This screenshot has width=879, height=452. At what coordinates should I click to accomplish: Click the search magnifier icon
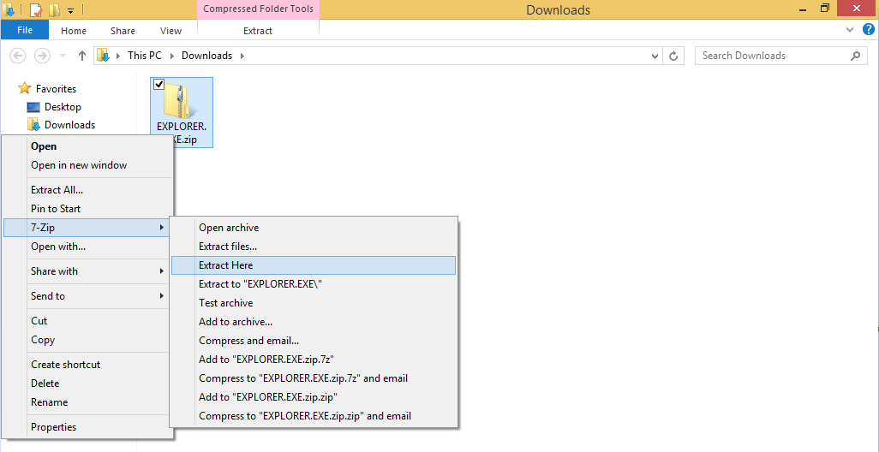coord(855,56)
